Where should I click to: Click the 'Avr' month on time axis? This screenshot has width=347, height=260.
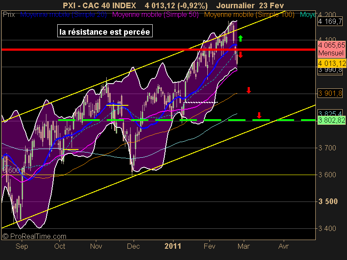pyautogui.click(x=284, y=246)
